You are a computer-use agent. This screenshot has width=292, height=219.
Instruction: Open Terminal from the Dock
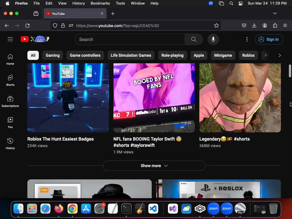point(126,208)
